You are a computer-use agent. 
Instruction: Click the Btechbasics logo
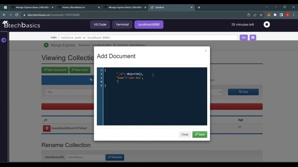point(21,25)
